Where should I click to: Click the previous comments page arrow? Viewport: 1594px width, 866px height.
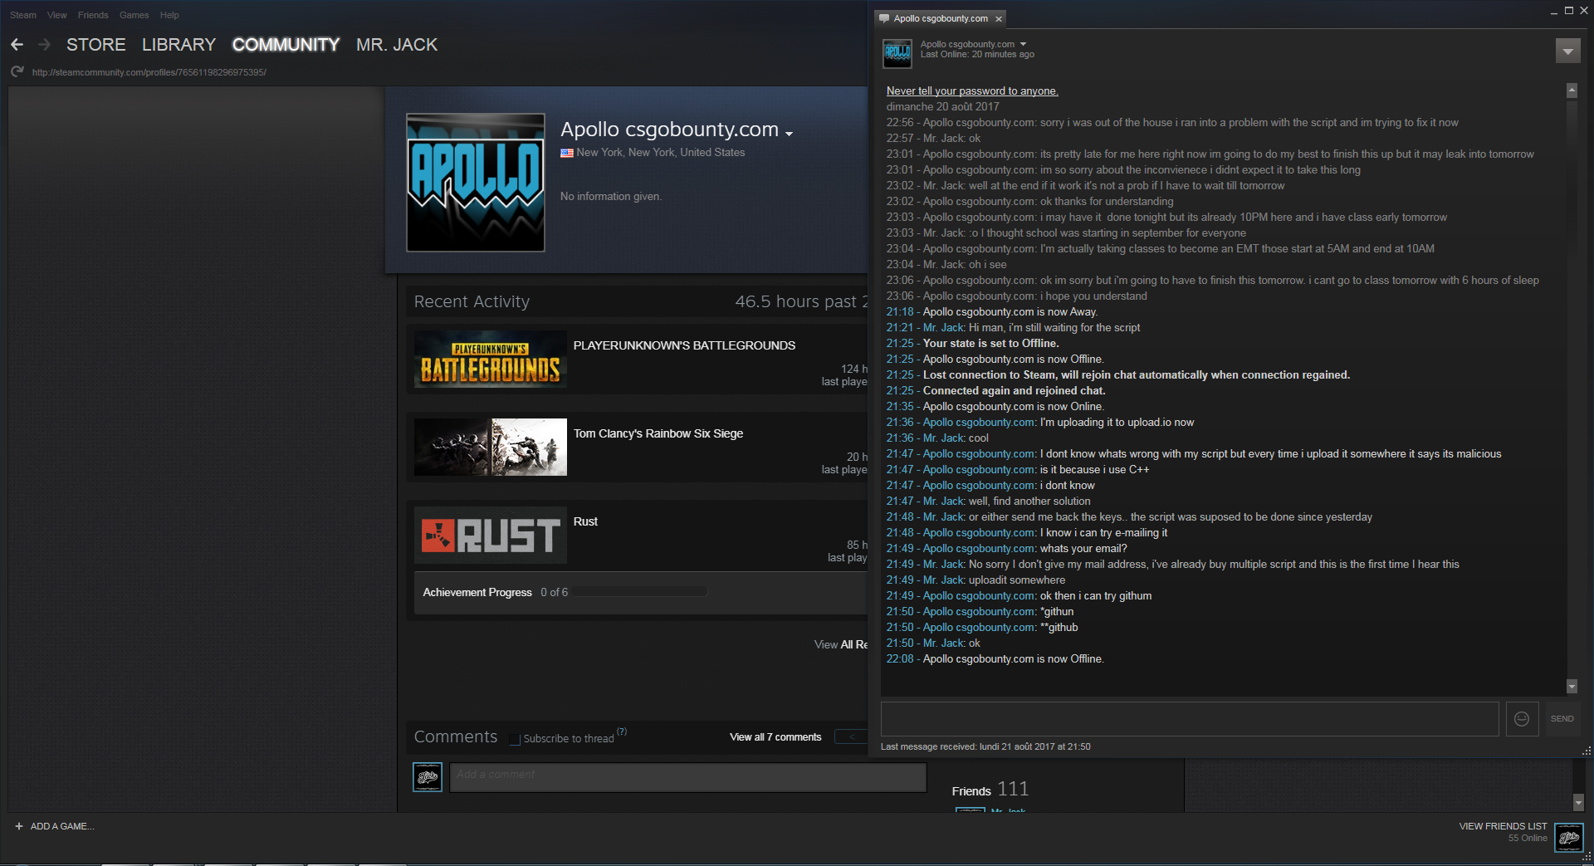click(x=851, y=736)
